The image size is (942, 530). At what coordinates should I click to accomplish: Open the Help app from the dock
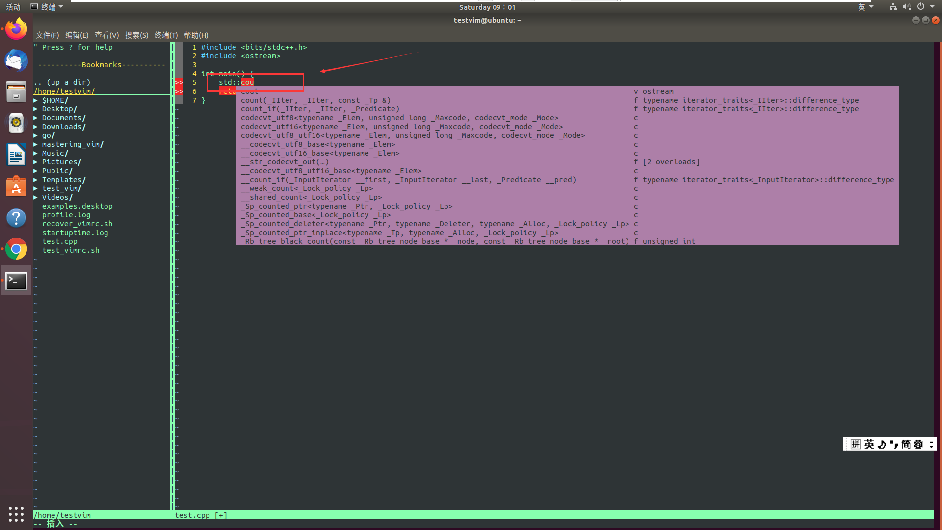tap(16, 218)
